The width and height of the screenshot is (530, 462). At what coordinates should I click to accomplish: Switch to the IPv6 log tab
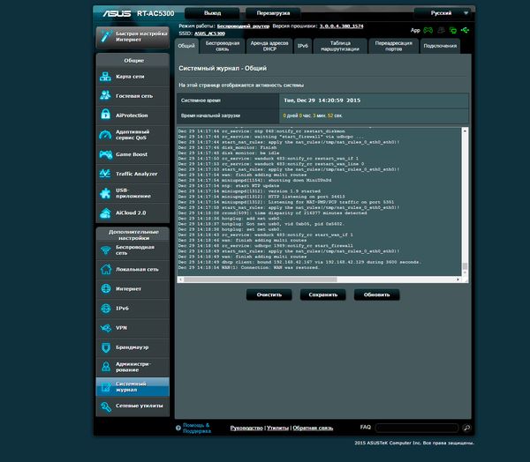[x=303, y=46]
